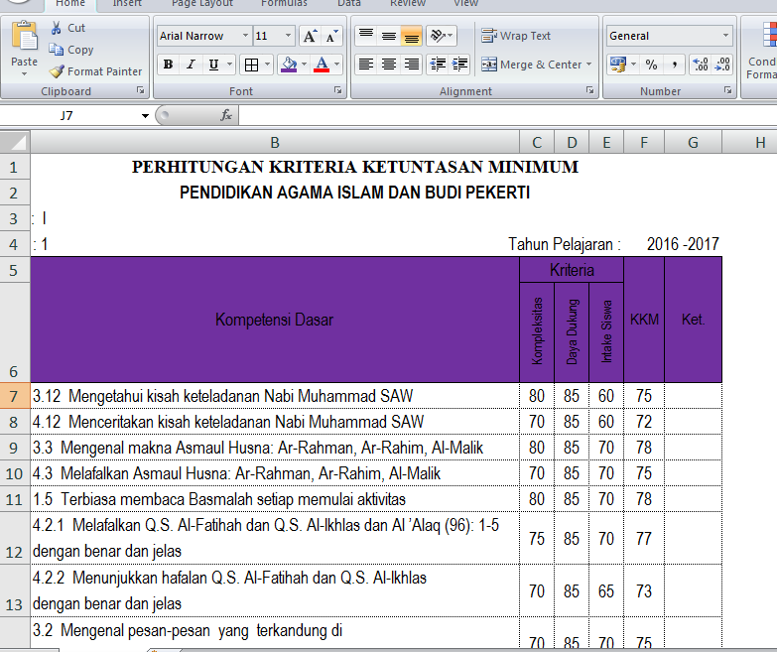Open the View tab
This screenshot has width=777, height=652.
pyautogui.click(x=465, y=3)
